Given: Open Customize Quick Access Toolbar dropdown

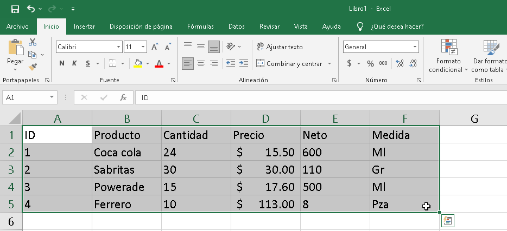Looking at the screenshot, I should (73, 9).
